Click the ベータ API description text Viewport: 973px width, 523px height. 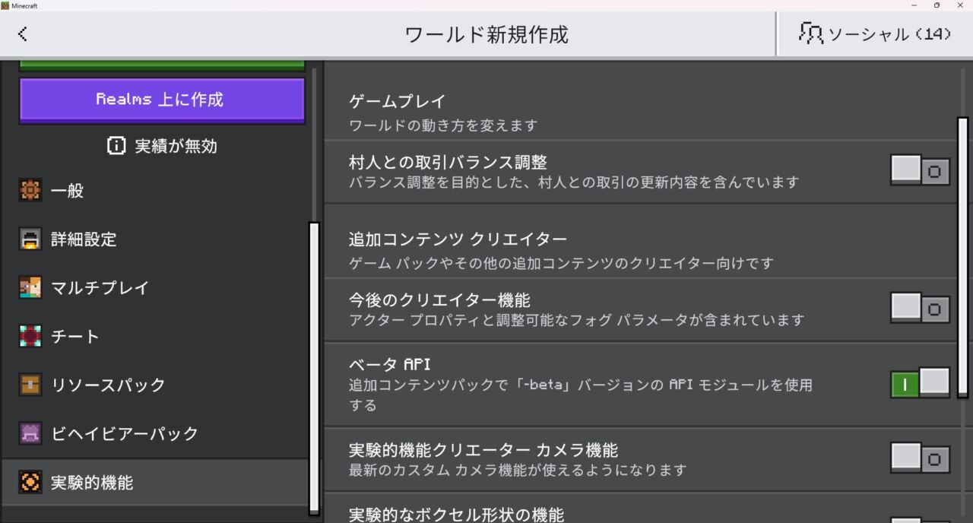(x=581, y=395)
